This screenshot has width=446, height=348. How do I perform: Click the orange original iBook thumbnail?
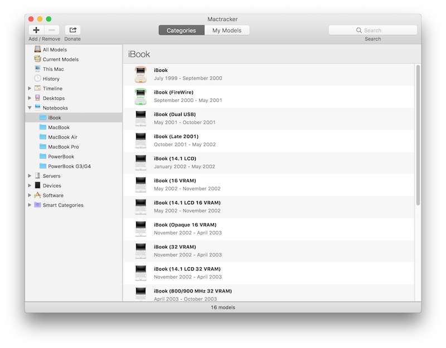(140, 74)
